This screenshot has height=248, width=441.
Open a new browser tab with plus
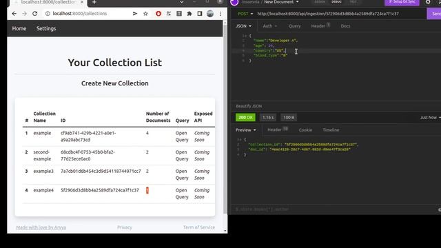tap(94, 2)
